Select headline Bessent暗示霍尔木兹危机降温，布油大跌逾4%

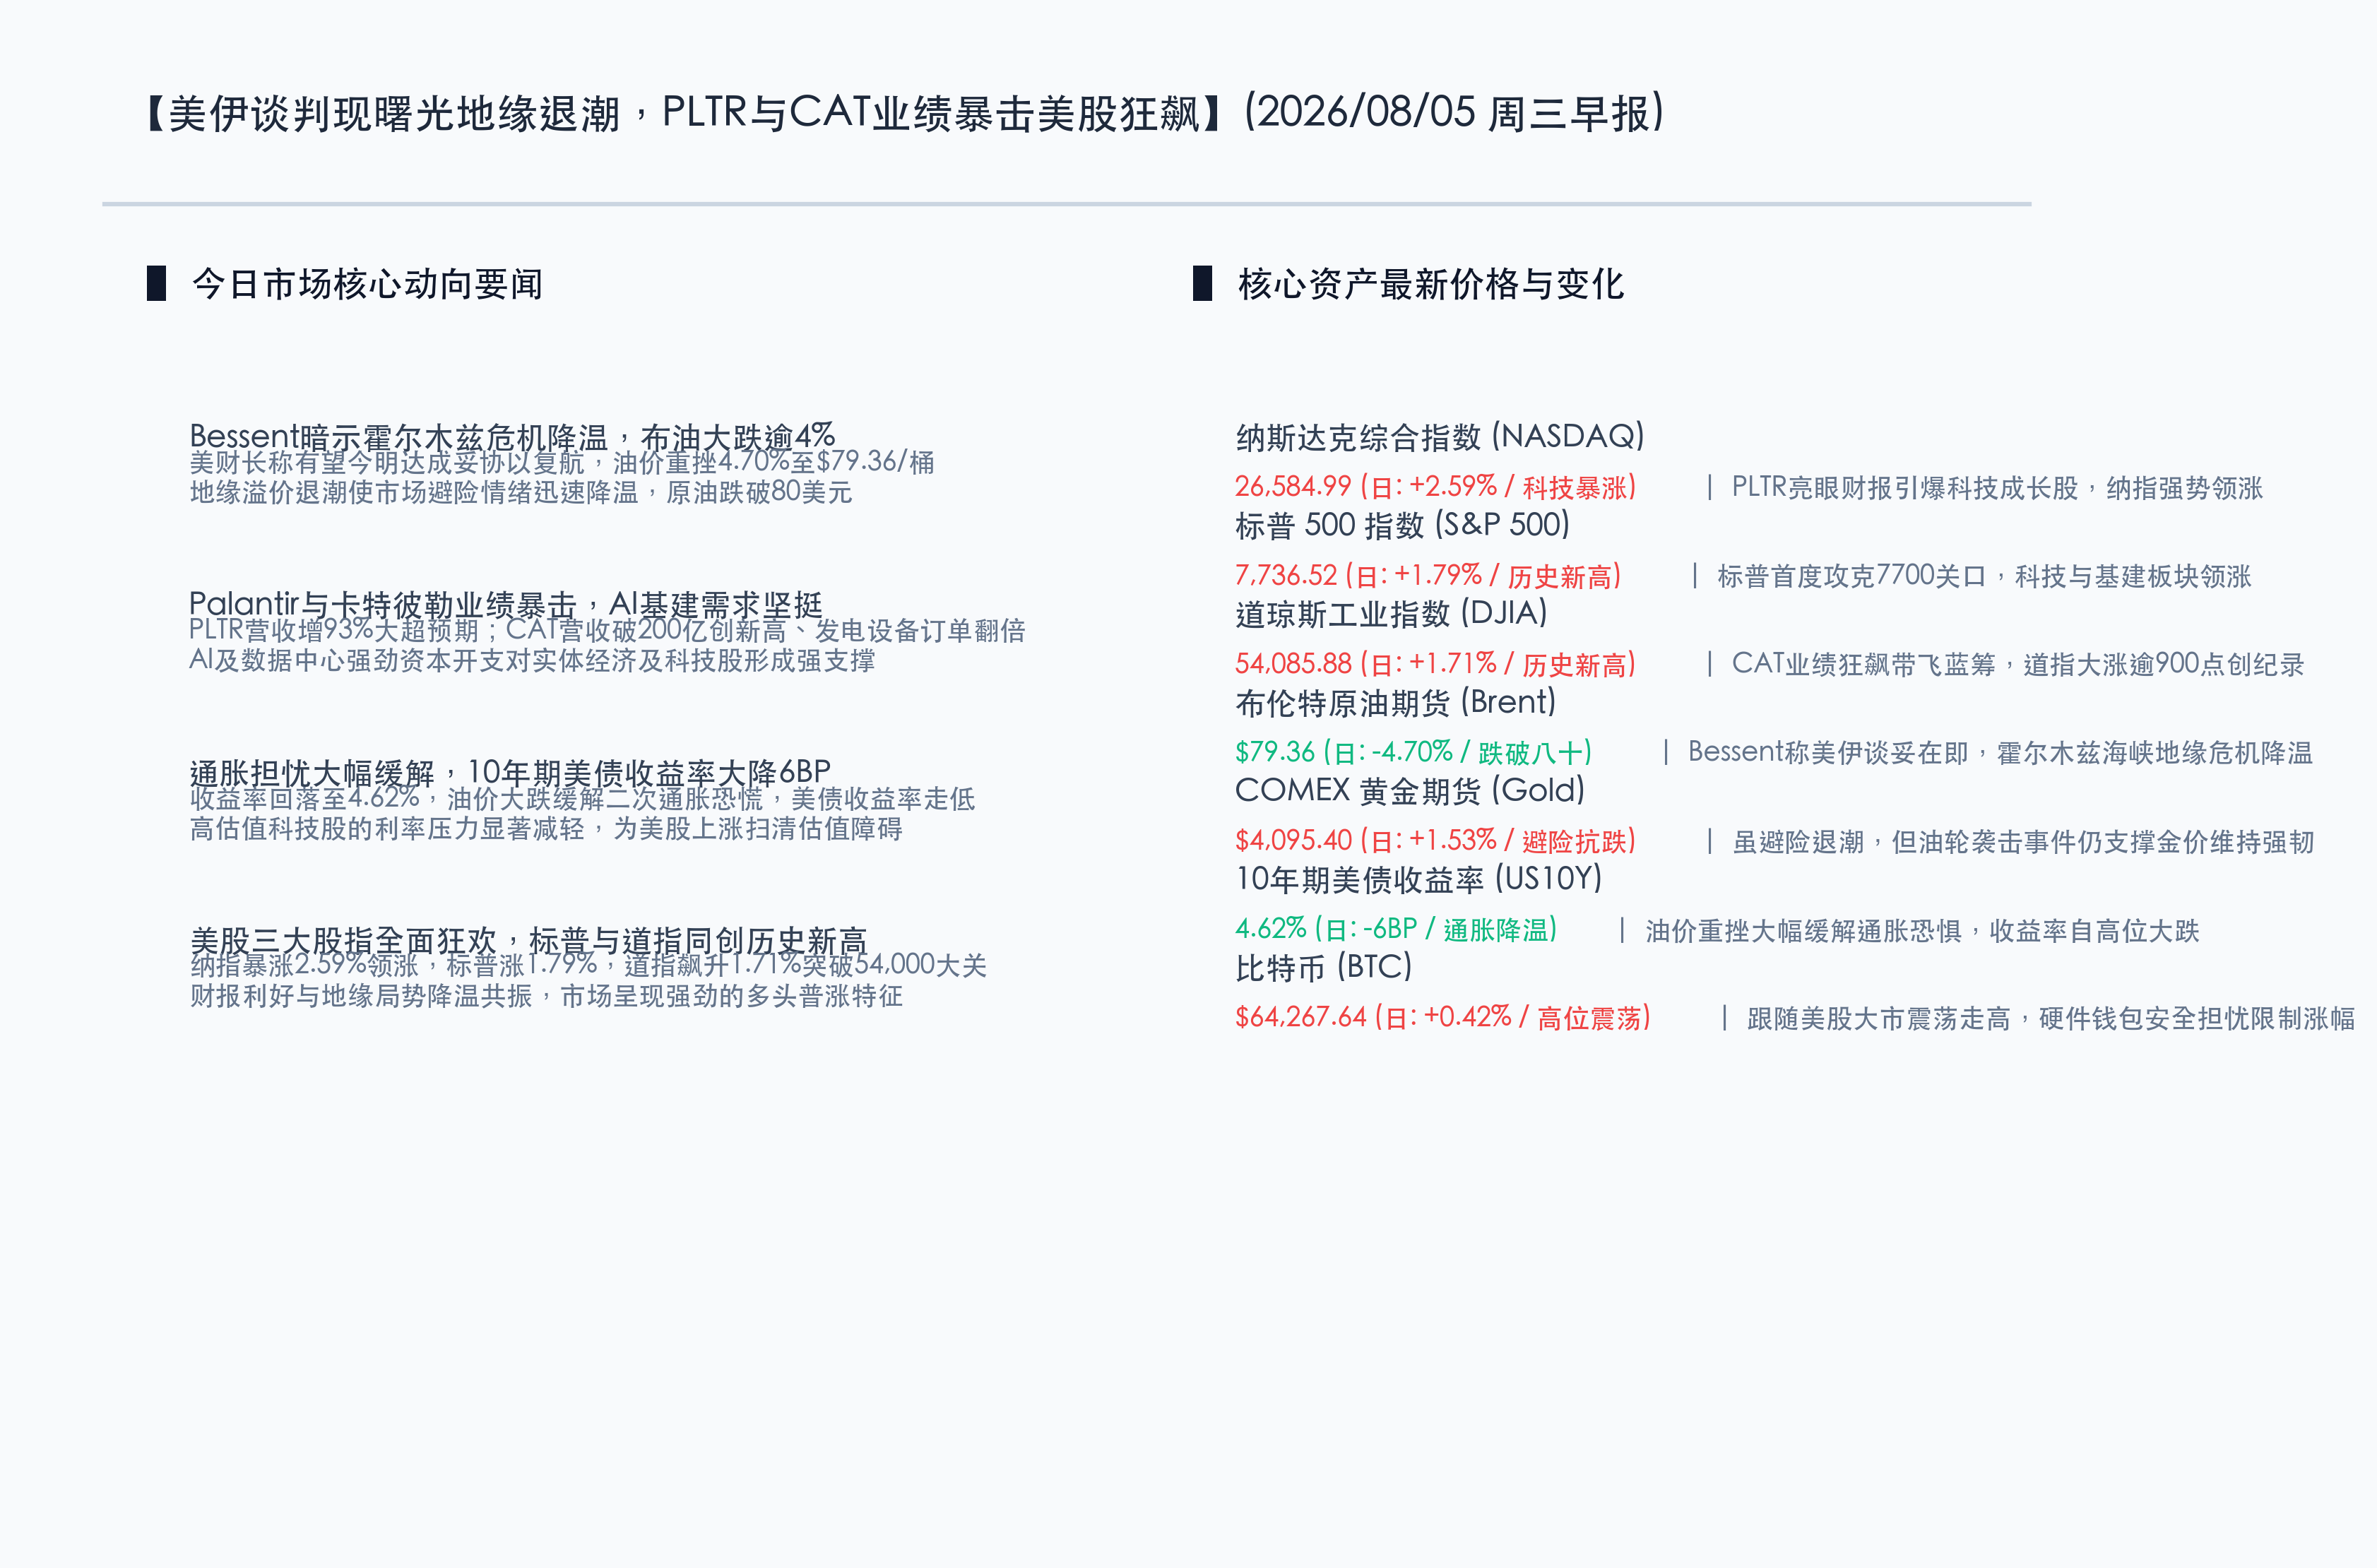click(512, 436)
